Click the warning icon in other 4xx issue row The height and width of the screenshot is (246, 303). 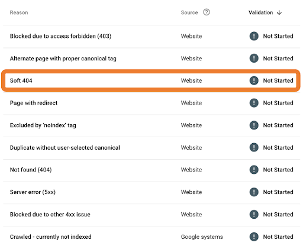(x=254, y=214)
